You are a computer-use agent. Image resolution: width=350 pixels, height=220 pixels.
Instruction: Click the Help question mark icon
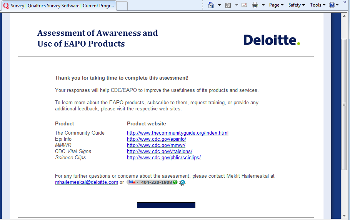pos(332,5)
